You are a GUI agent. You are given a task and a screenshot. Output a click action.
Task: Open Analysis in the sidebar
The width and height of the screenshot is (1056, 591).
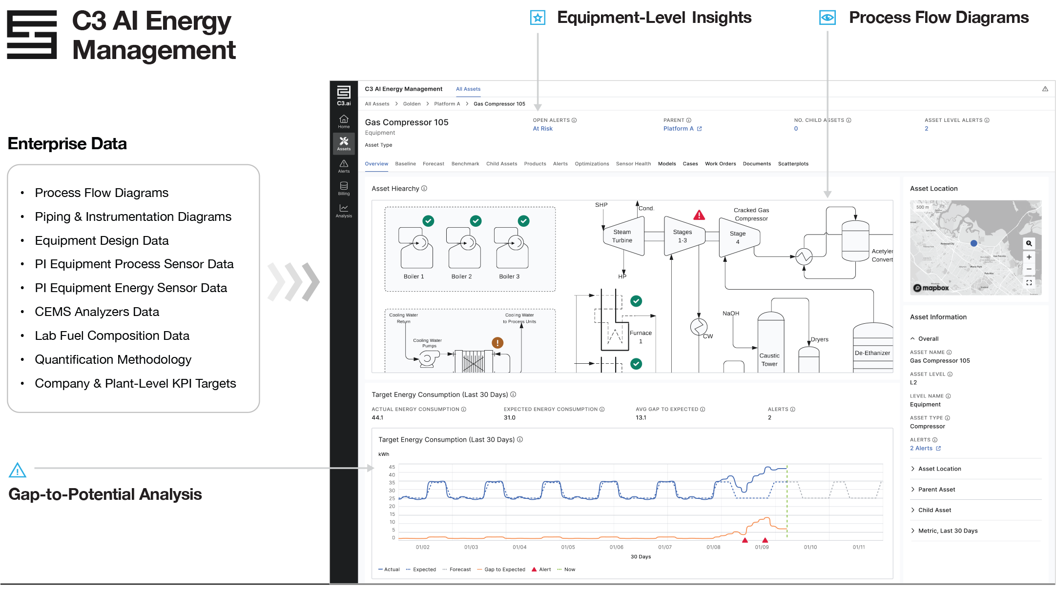pyautogui.click(x=344, y=211)
